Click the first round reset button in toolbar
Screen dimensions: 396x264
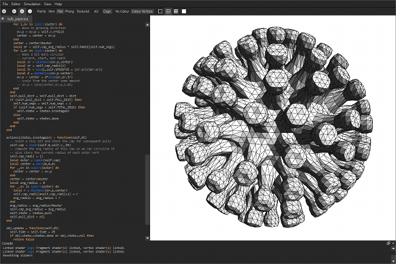coord(4,11)
